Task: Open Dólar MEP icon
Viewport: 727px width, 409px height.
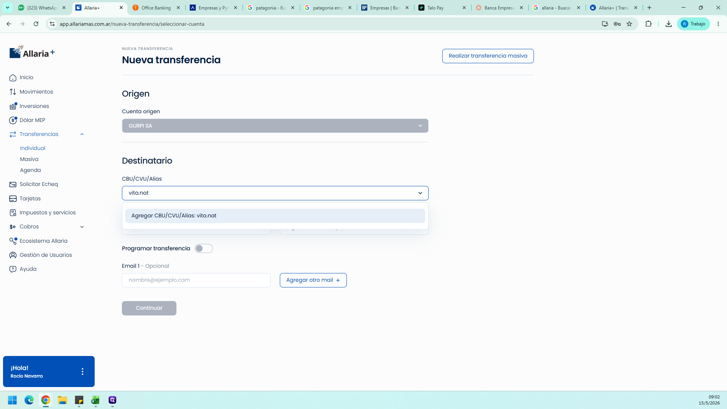Action: pos(13,120)
